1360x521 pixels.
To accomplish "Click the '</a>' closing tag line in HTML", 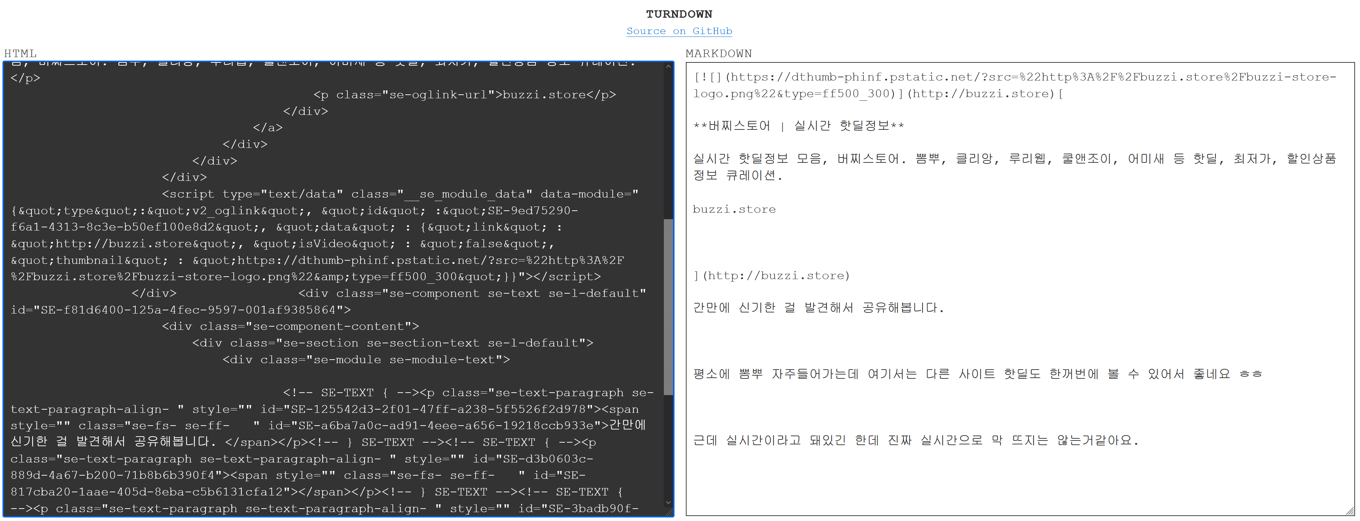I will click(268, 128).
